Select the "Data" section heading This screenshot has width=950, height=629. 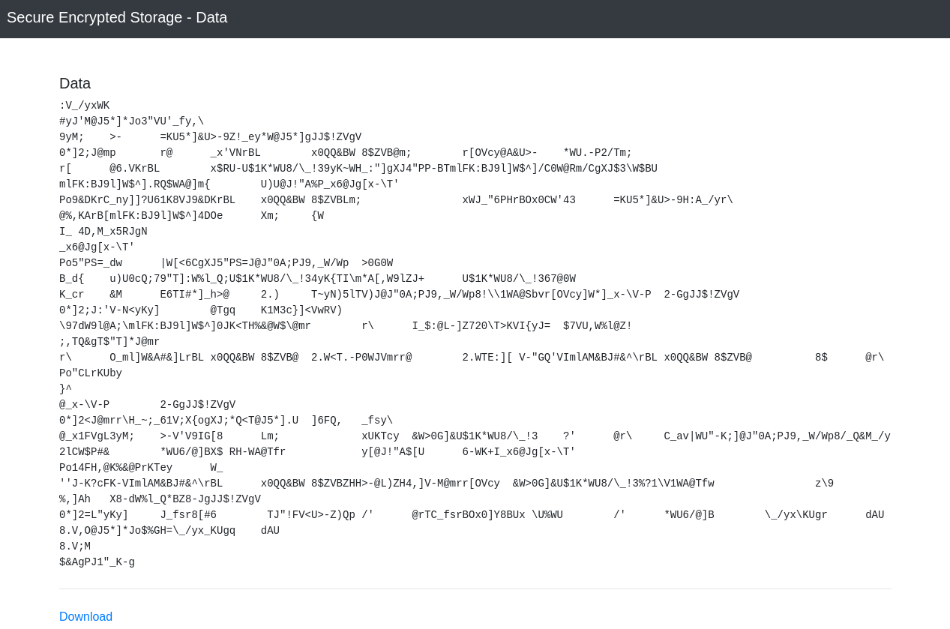[x=75, y=83]
